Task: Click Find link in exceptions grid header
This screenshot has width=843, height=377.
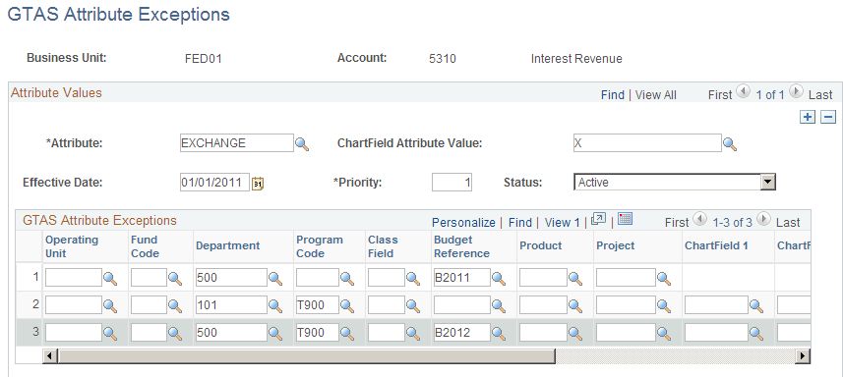Action: pos(520,222)
